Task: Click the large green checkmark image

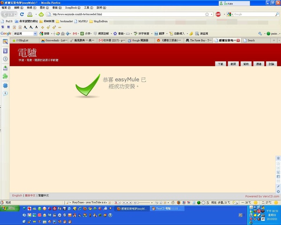Action: (x=88, y=85)
